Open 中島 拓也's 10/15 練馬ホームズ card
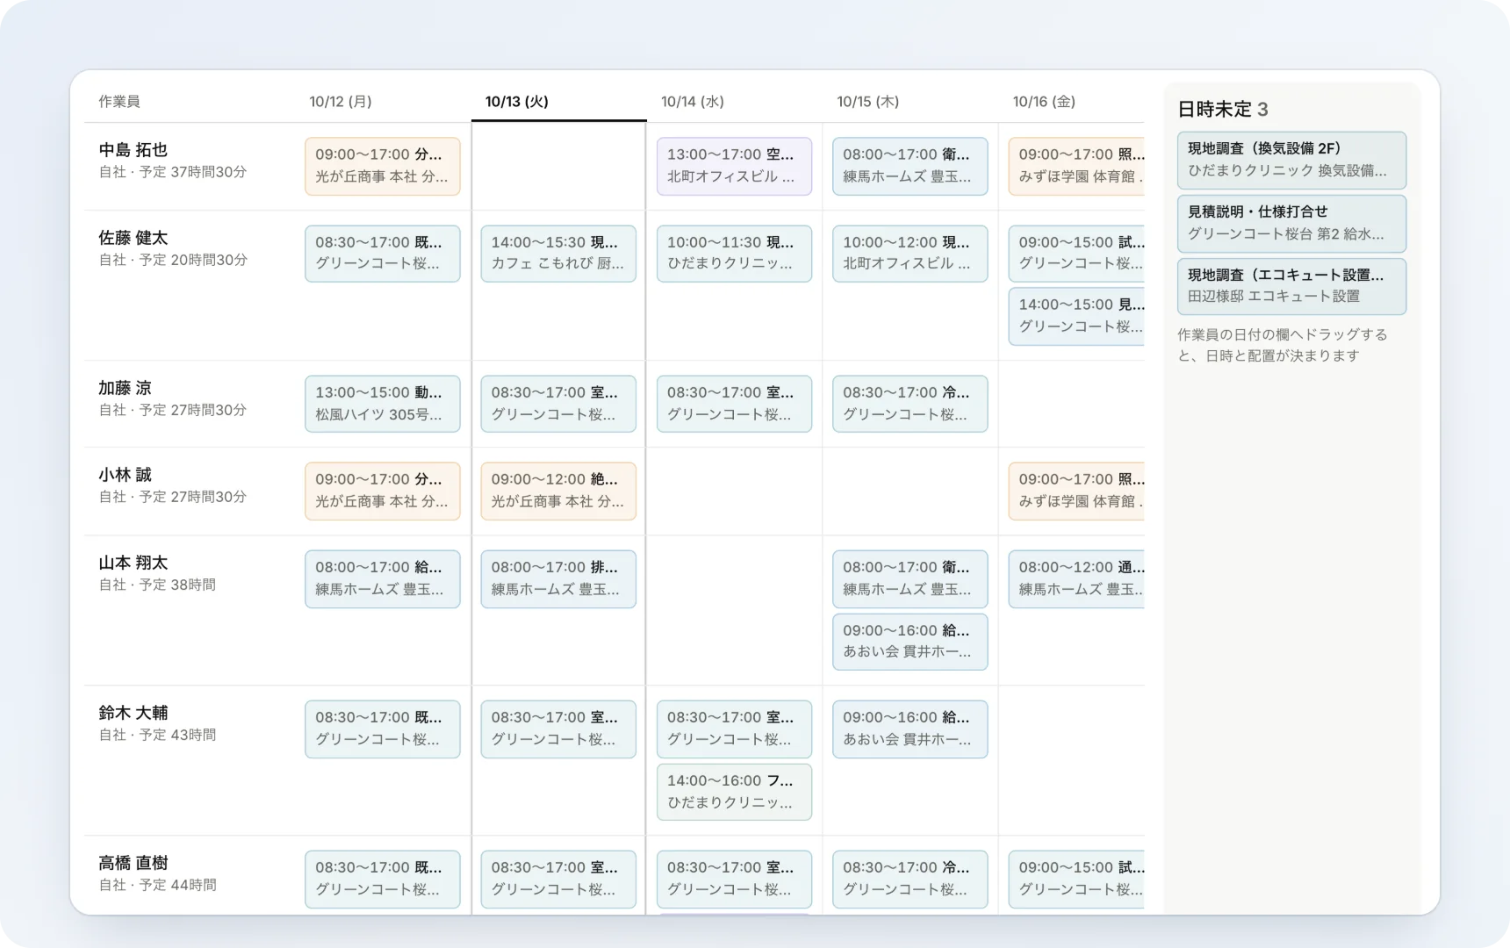The width and height of the screenshot is (1510, 948). [x=910, y=166]
